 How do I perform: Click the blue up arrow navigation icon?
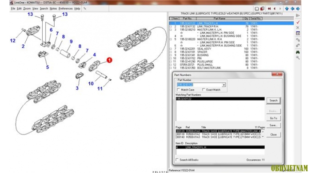click(287, 9)
